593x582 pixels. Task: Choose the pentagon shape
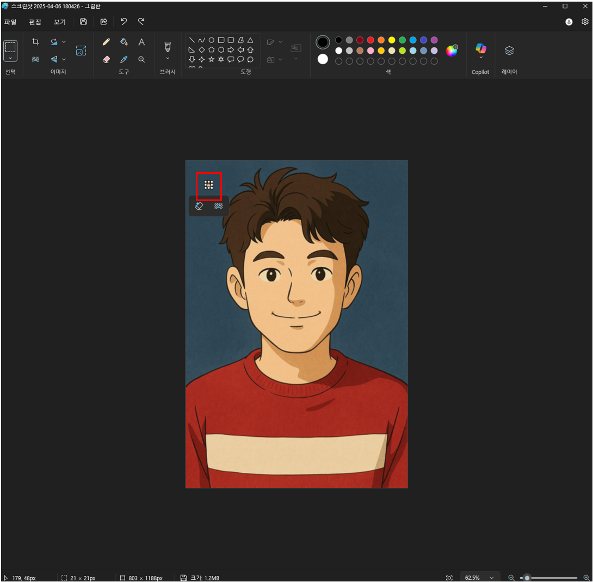[x=212, y=50]
